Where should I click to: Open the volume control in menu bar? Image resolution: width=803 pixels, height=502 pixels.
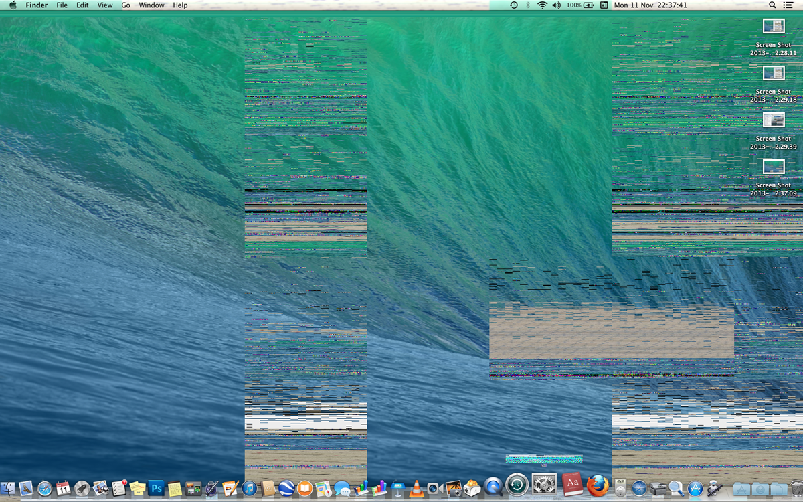pyautogui.click(x=557, y=5)
